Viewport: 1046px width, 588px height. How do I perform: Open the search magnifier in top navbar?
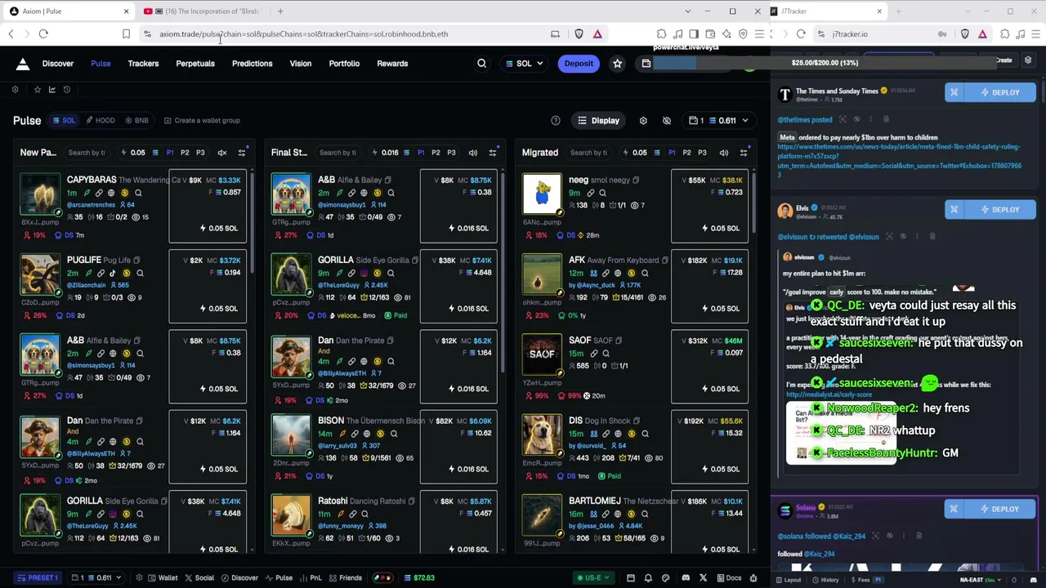point(481,64)
